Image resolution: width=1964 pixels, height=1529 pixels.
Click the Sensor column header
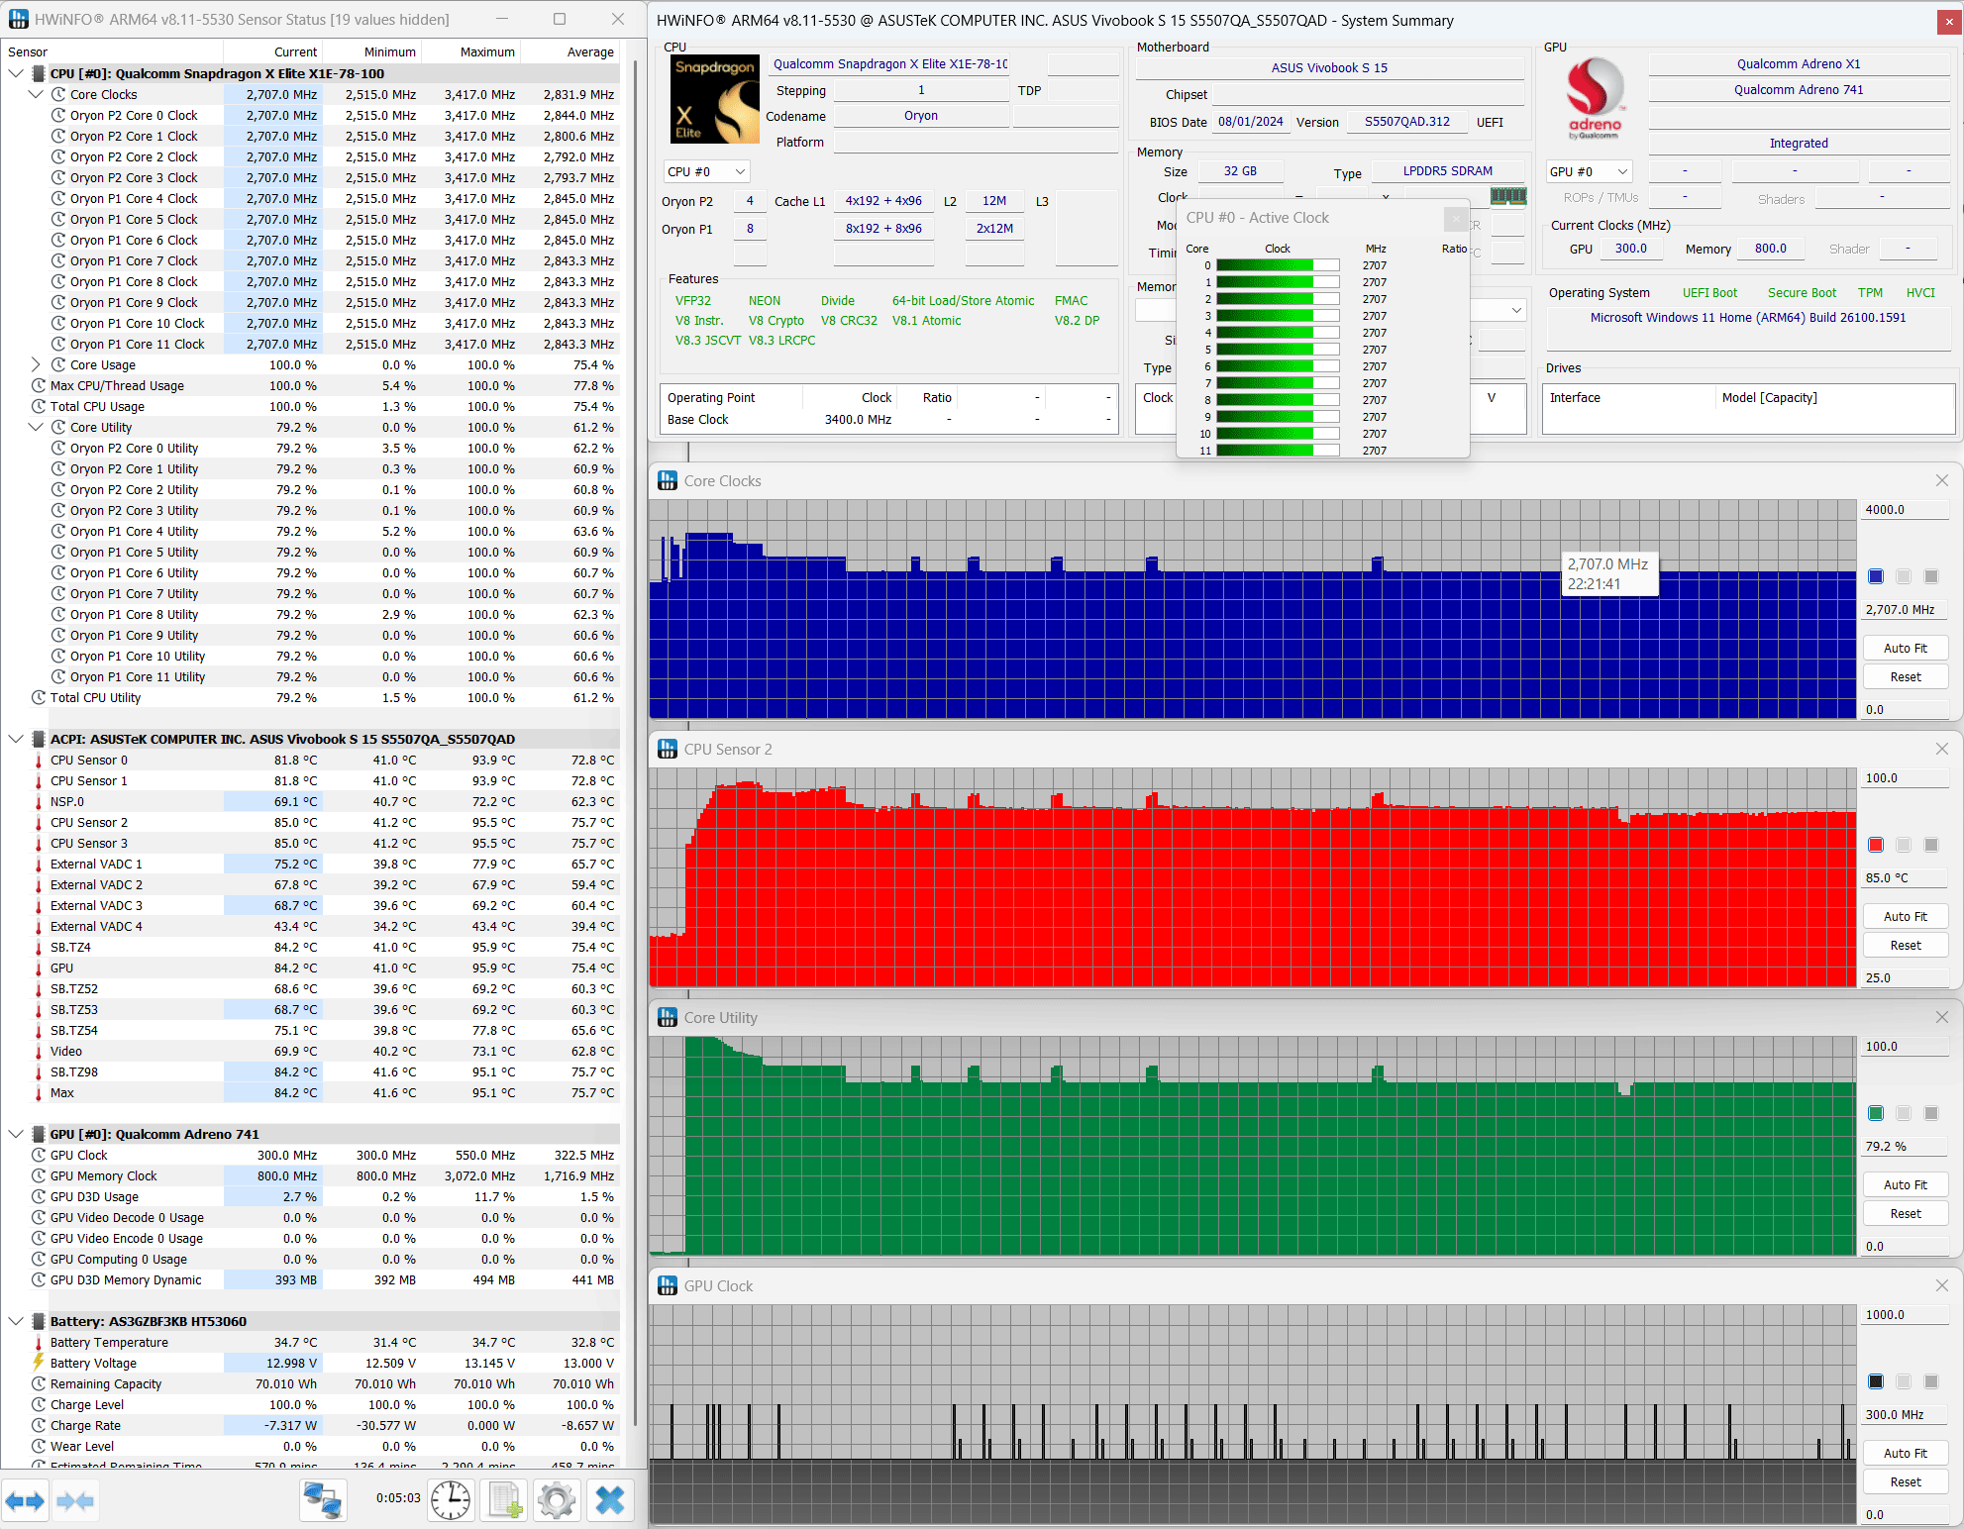[113, 51]
